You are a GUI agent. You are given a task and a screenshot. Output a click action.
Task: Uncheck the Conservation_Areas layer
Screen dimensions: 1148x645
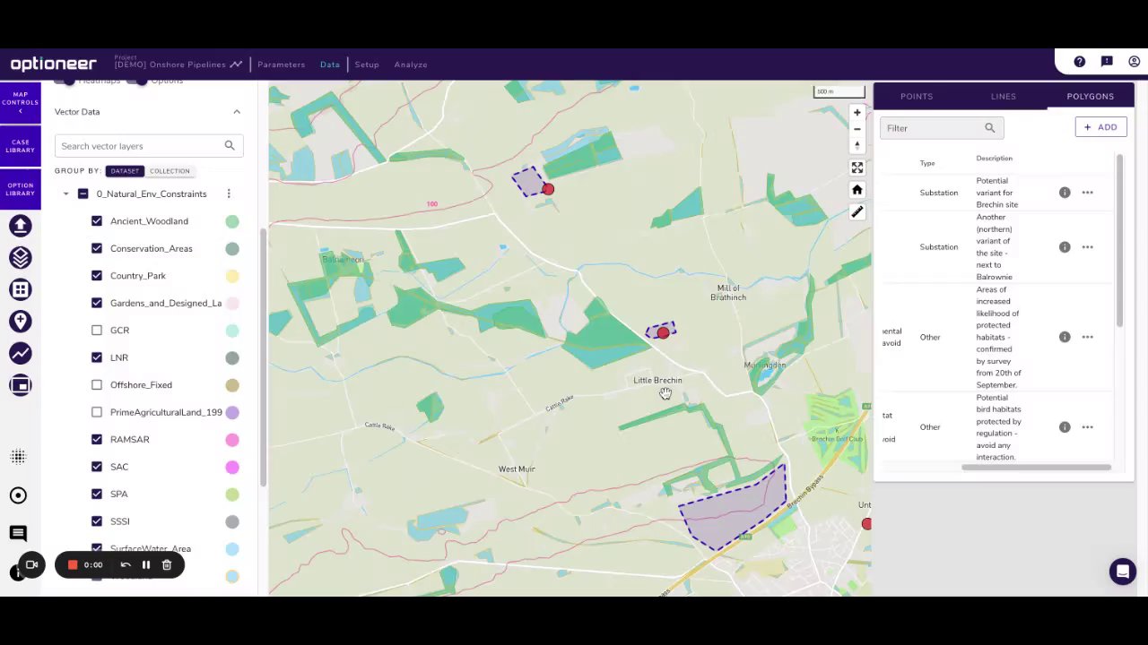(x=97, y=248)
